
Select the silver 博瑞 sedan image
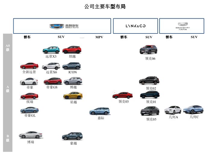tap(31, 135)
